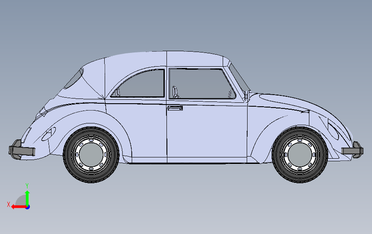This screenshot has height=234, width=372.
Task: Click the X axis label
Action: point(9,204)
